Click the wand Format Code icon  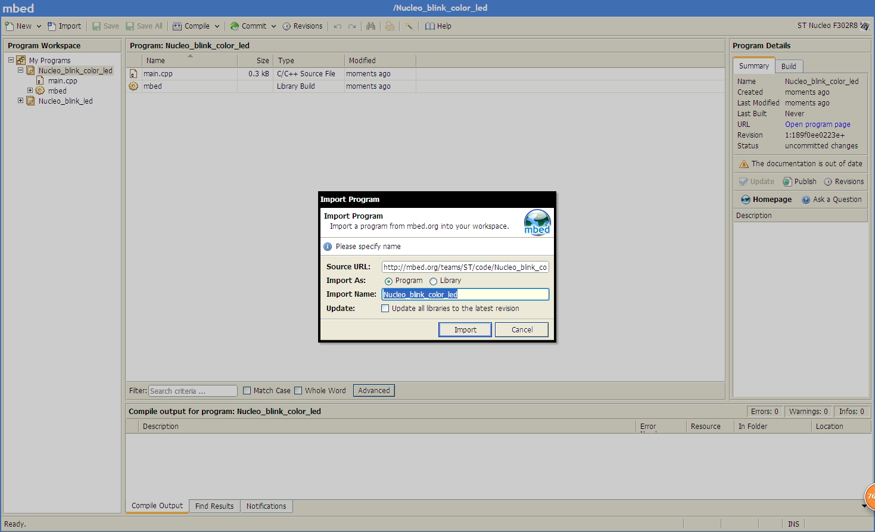409,26
